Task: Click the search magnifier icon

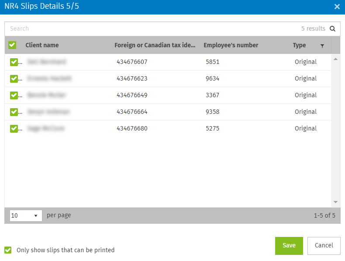Action: (x=332, y=29)
